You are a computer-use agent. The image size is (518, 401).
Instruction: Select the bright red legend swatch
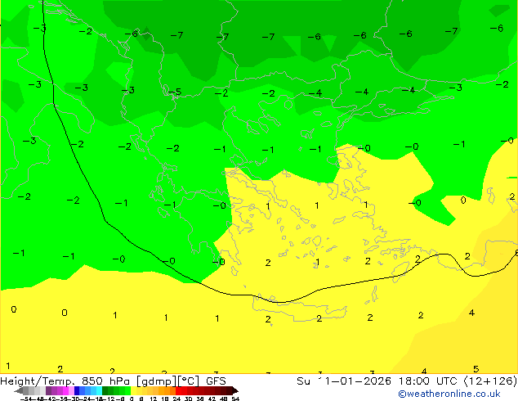tap(179, 390)
